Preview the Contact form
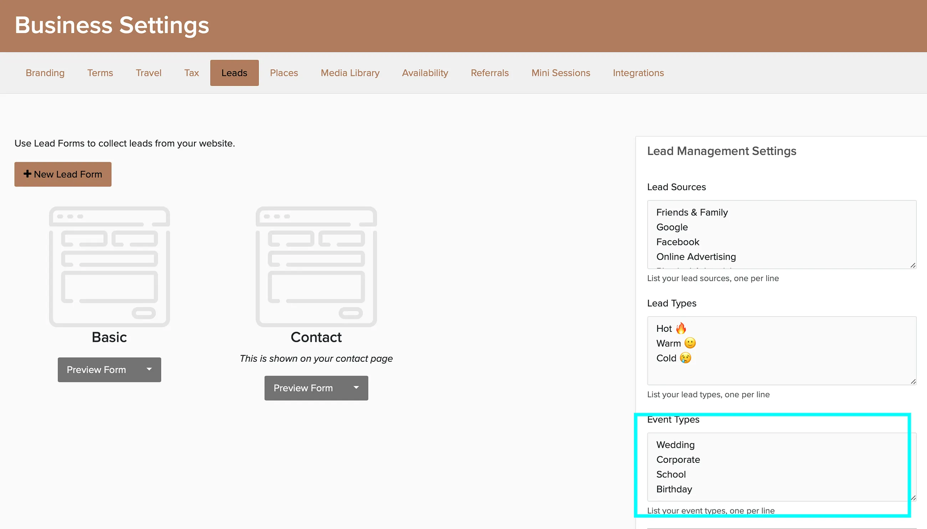Viewport: 927px width, 529px height. coord(303,388)
